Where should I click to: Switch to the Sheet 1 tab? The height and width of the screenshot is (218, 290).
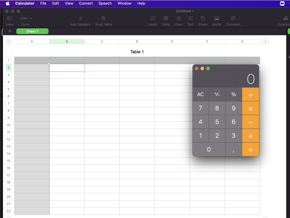(32, 31)
